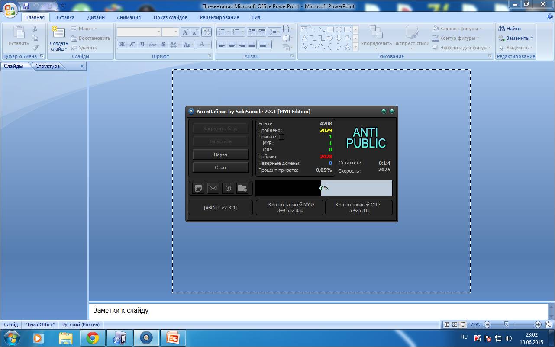
Task: Click the Найти binoculars button
Action: click(x=510, y=29)
